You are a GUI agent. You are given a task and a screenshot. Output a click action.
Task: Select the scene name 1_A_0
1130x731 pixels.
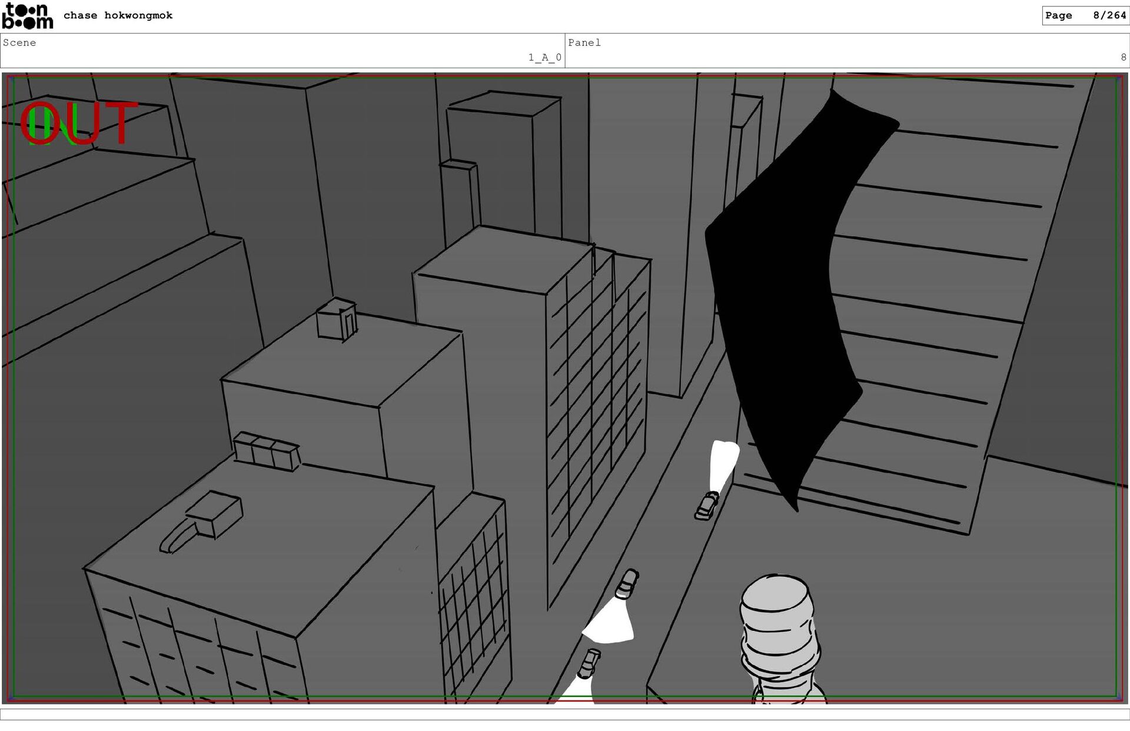544,58
